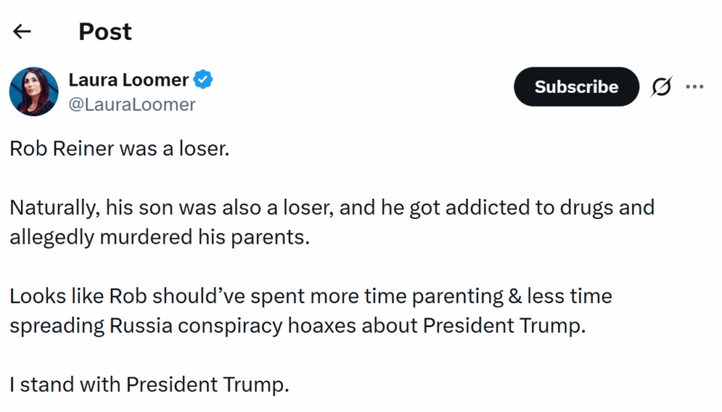This screenshot has width=722, height=412.
Task: Click the ampersand symbol in the post
Action: [513, 296]
